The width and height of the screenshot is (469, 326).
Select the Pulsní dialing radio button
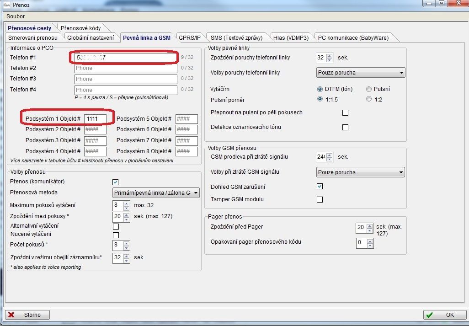click(x=369, y=89)
